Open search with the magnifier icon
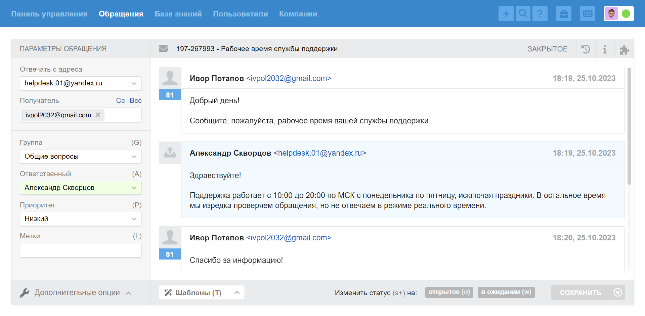Image resolution: width=645 pixels, height=316 pixels. click(x=523, y=14)
